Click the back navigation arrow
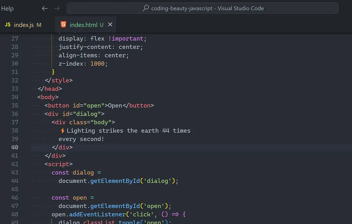This screenshot has height=224, width=352. click(x=45, y=8)
